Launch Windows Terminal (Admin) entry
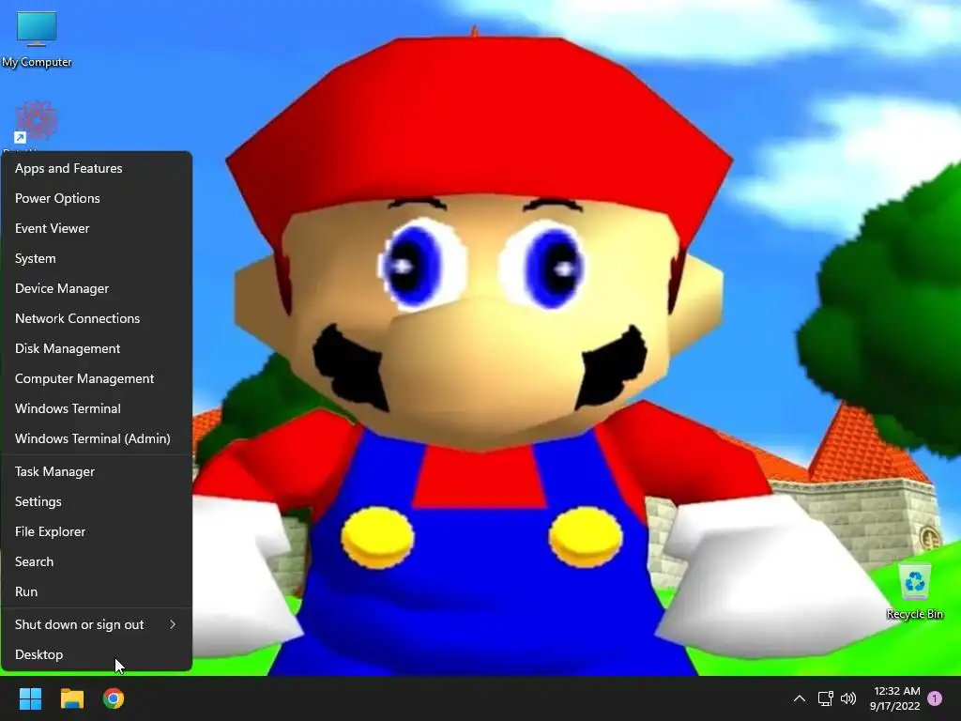Screen dimensions: 961x721 (x=97, y=438)
